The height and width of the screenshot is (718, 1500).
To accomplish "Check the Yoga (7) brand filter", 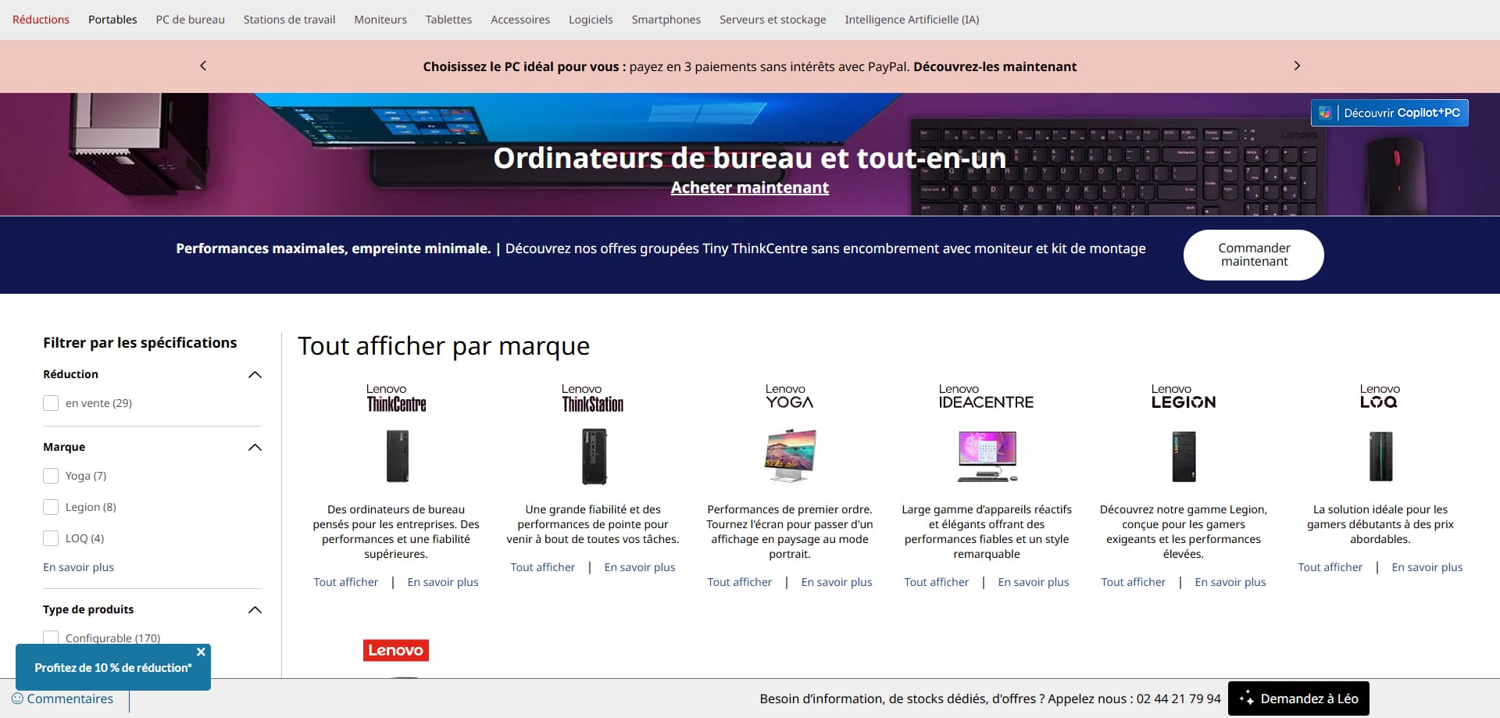I will click(51, 476).
